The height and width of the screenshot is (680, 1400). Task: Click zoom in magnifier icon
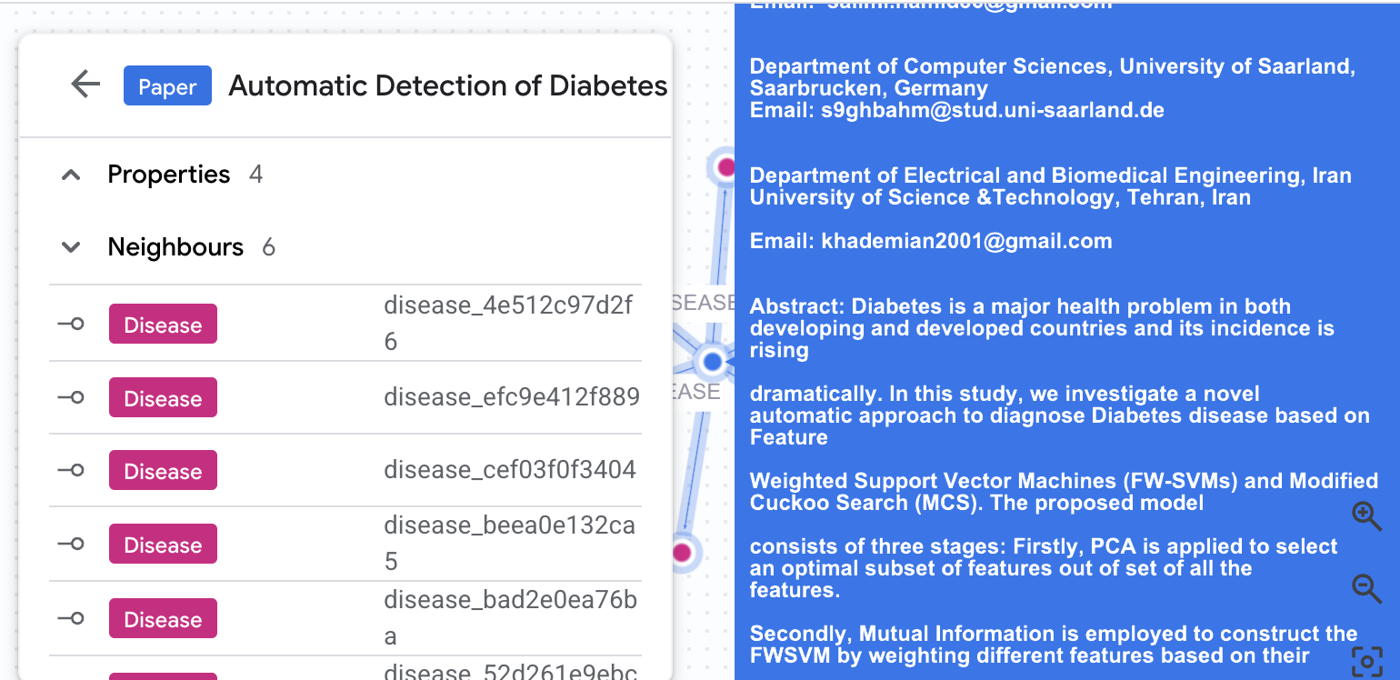(1366, 515)
